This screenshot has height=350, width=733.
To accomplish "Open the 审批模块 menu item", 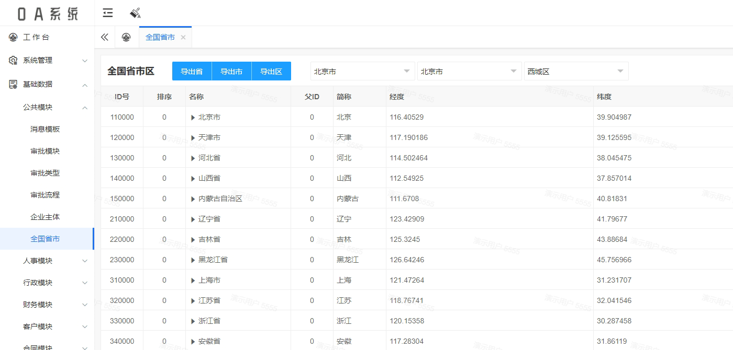I will [x=45, y=151].
